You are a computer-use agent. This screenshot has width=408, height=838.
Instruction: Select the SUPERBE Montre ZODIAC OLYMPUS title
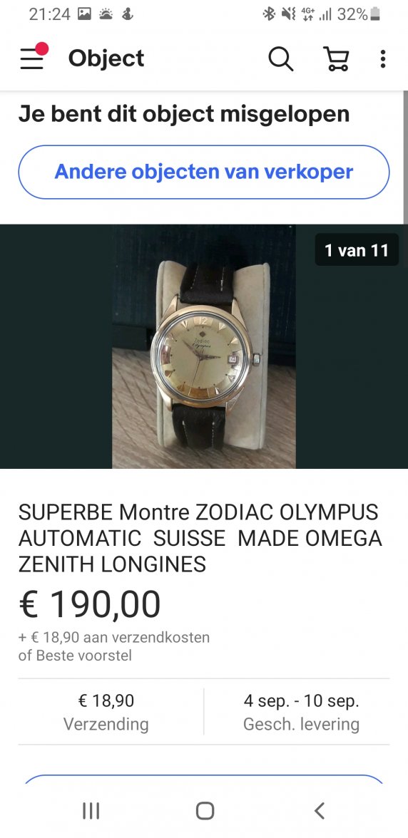pyautogui.click(x=200, y=538)
